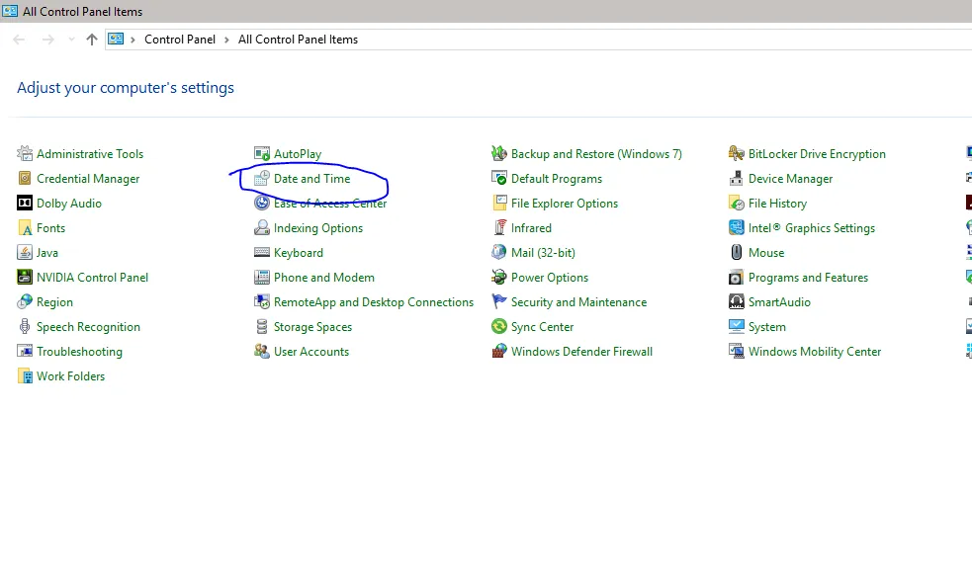
Task: Click the Power Options icon
Action: (499, 278)
